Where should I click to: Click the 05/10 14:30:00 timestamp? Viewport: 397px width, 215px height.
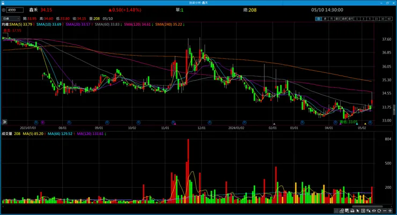coord(327,10)
